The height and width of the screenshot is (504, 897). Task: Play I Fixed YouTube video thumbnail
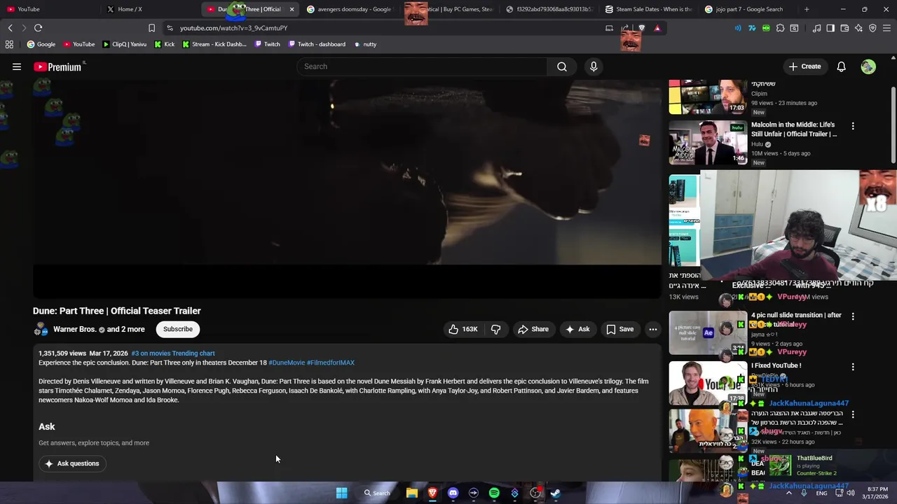point(708,384)
